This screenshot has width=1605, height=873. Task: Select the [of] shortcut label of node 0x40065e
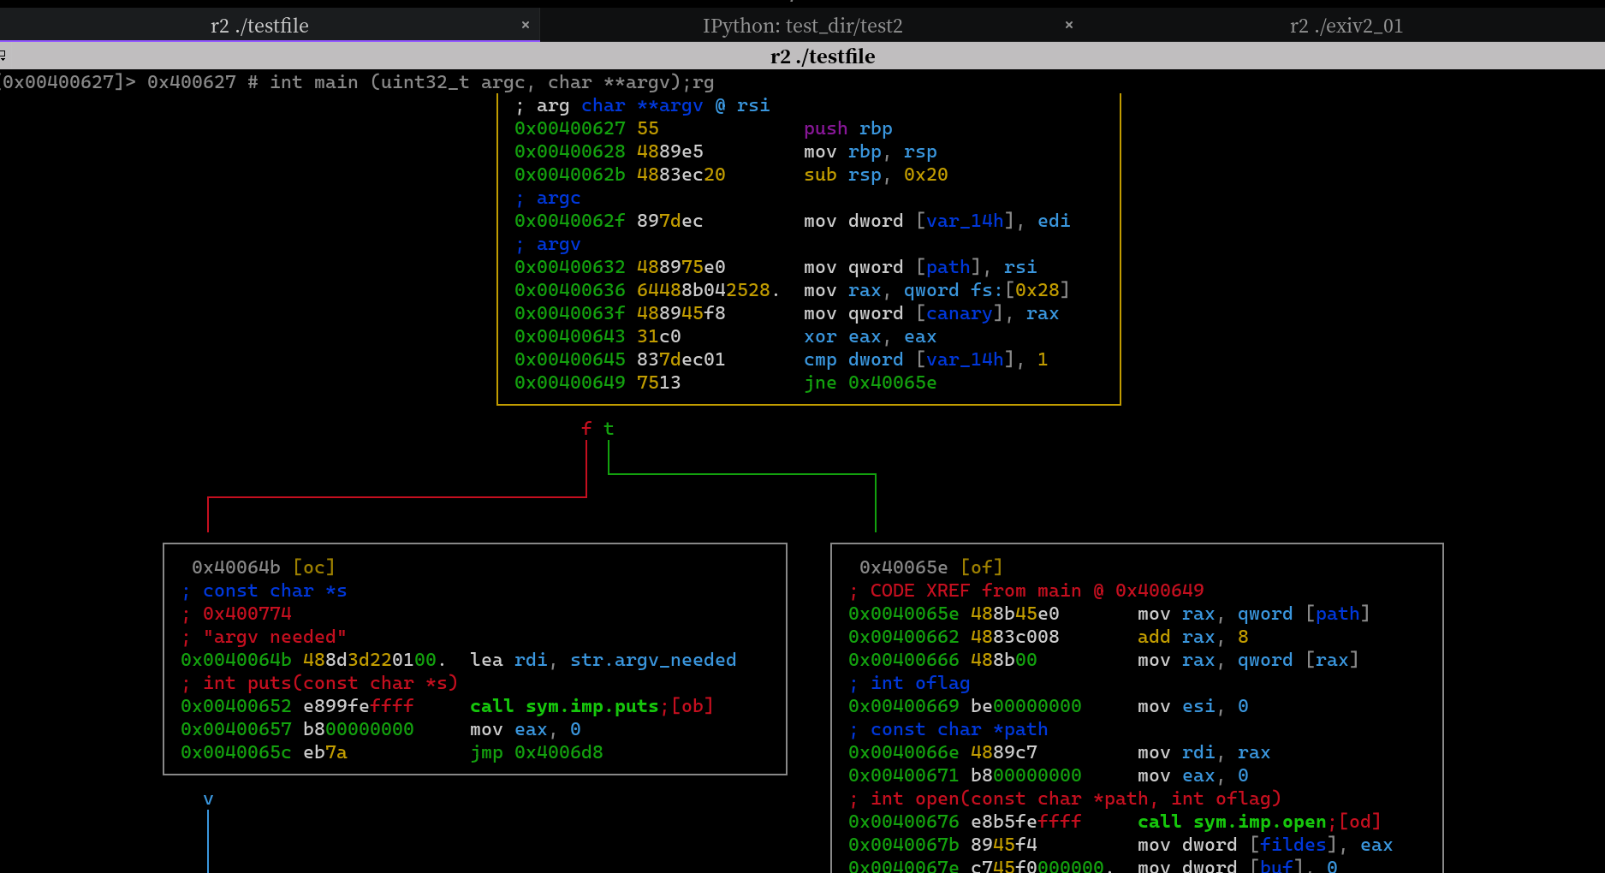(x=982, y=567)
